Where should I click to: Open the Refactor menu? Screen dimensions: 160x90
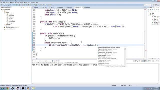[12, 3]
